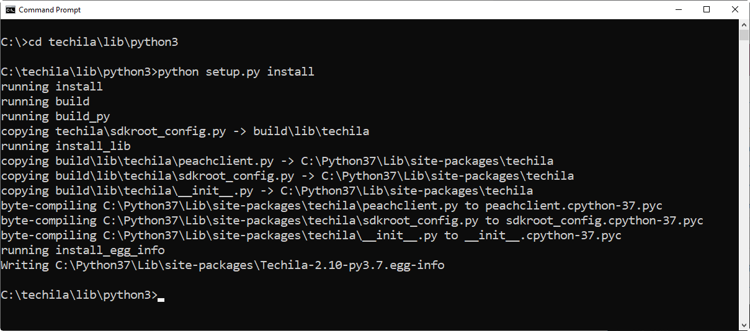Click the vertical scrollbar thumb

(744, 35)
